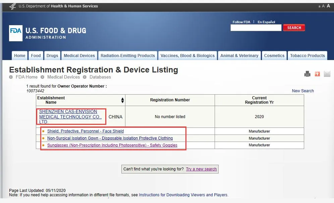Click the Follow FDA link
The width and height of the screenshot is (334, 203).
pyautogui.click(x=241, y=22)
